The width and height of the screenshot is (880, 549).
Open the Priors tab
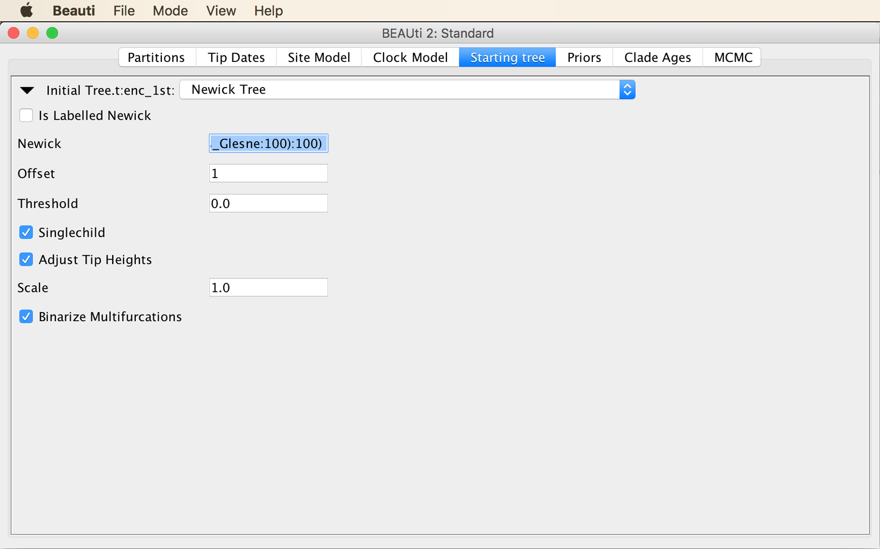(x=584, y=57)
